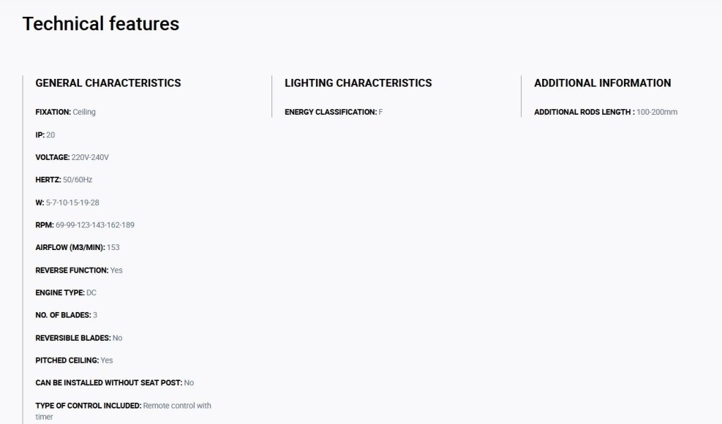
Task: Click the W 5-7-10-15-19-28 wattage line
Action: 67,202
